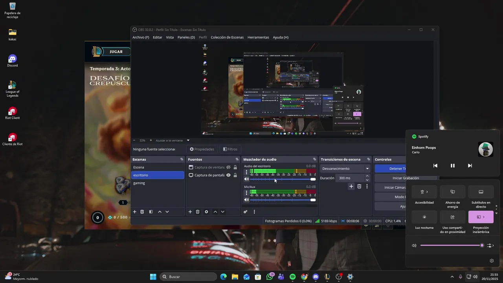Move scene down in Escenas panel
Screen dimensions: 503x283
coord(167,212)
